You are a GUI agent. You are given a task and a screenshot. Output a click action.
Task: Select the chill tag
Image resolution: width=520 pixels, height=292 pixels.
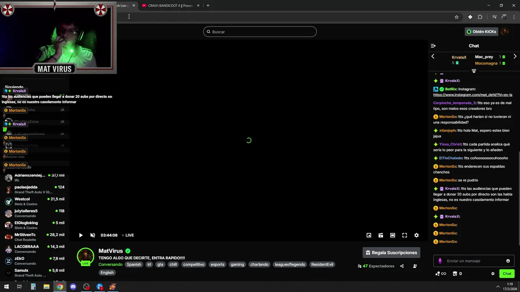pyautogui.click(x=173, y=264)
